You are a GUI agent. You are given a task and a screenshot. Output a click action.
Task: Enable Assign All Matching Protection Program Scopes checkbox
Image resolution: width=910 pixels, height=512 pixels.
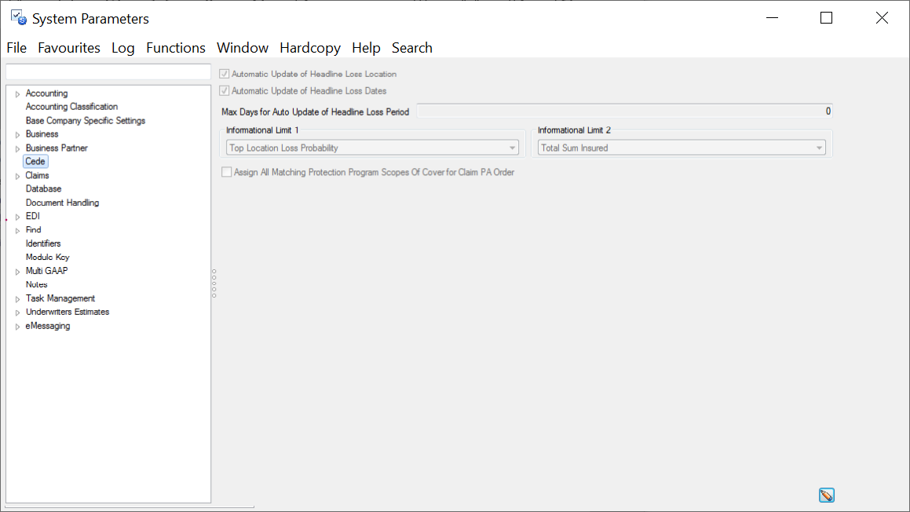coord(227,172)
